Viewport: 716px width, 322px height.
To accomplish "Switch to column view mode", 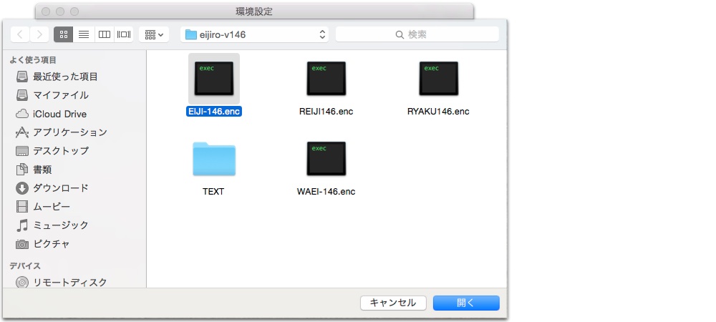I will [x=104, y=34].
